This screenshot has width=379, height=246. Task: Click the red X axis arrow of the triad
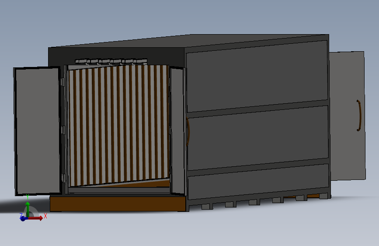(36, 218)
